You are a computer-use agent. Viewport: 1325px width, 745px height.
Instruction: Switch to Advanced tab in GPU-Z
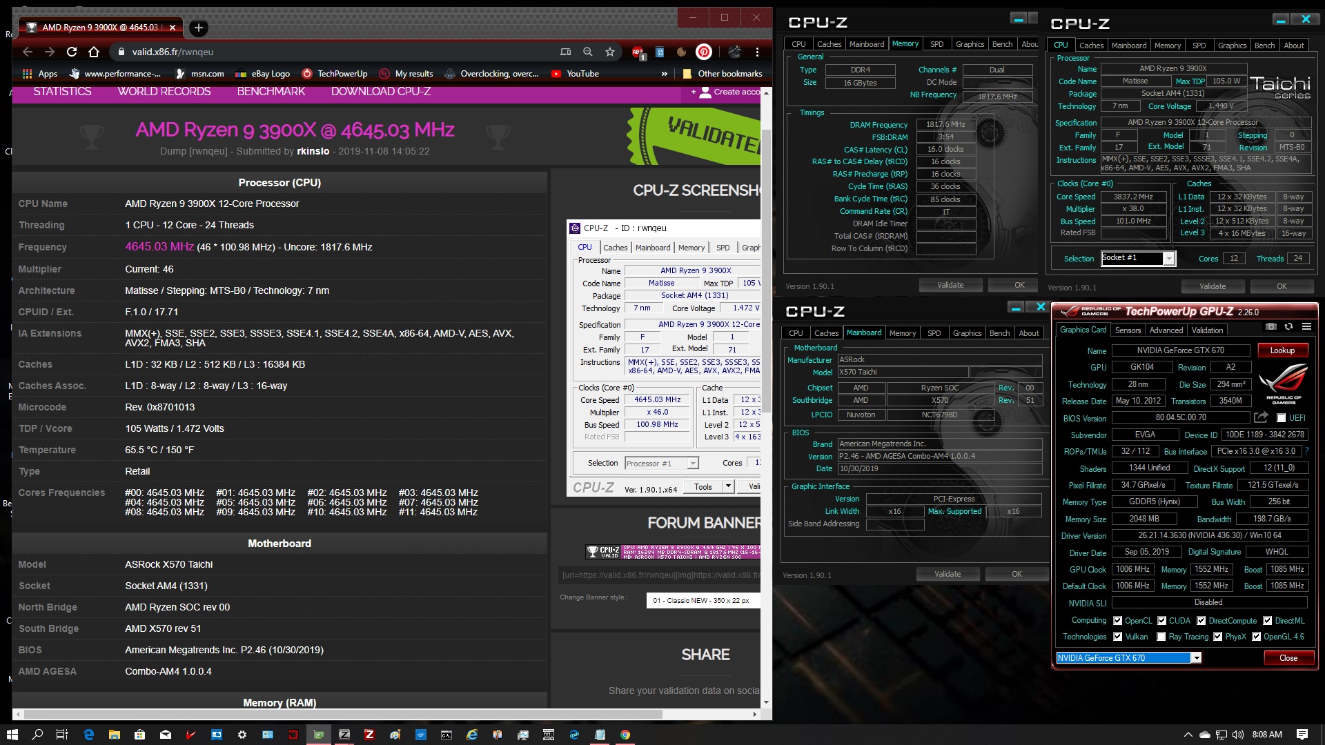point(1166,330)
